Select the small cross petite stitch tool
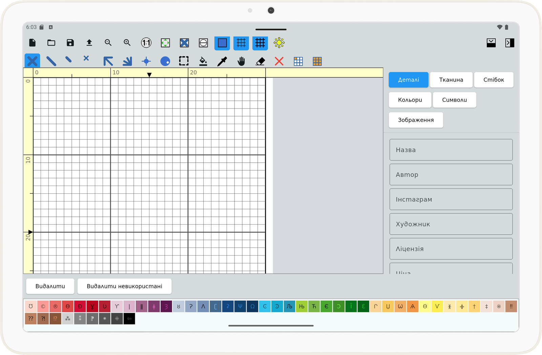Screen dimensions: 542x355 coord(86,58)
